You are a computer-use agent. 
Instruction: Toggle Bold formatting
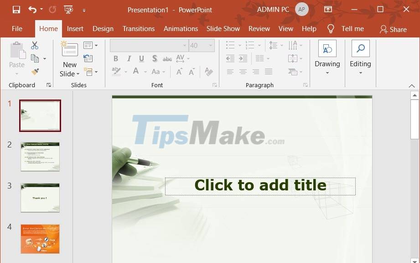115,58
